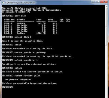Click the 'clean' command text
109x98 pixels.
(x=18, y=45)
